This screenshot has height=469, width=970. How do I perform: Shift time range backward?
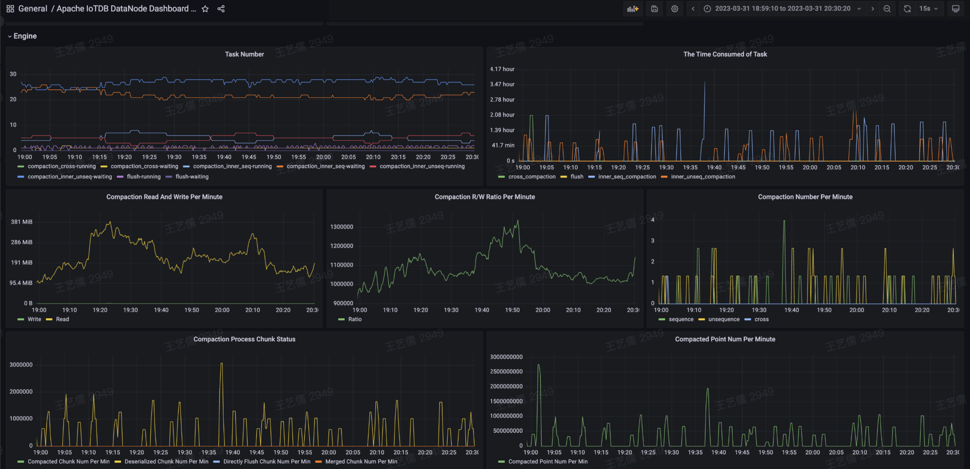pos(693,9)
